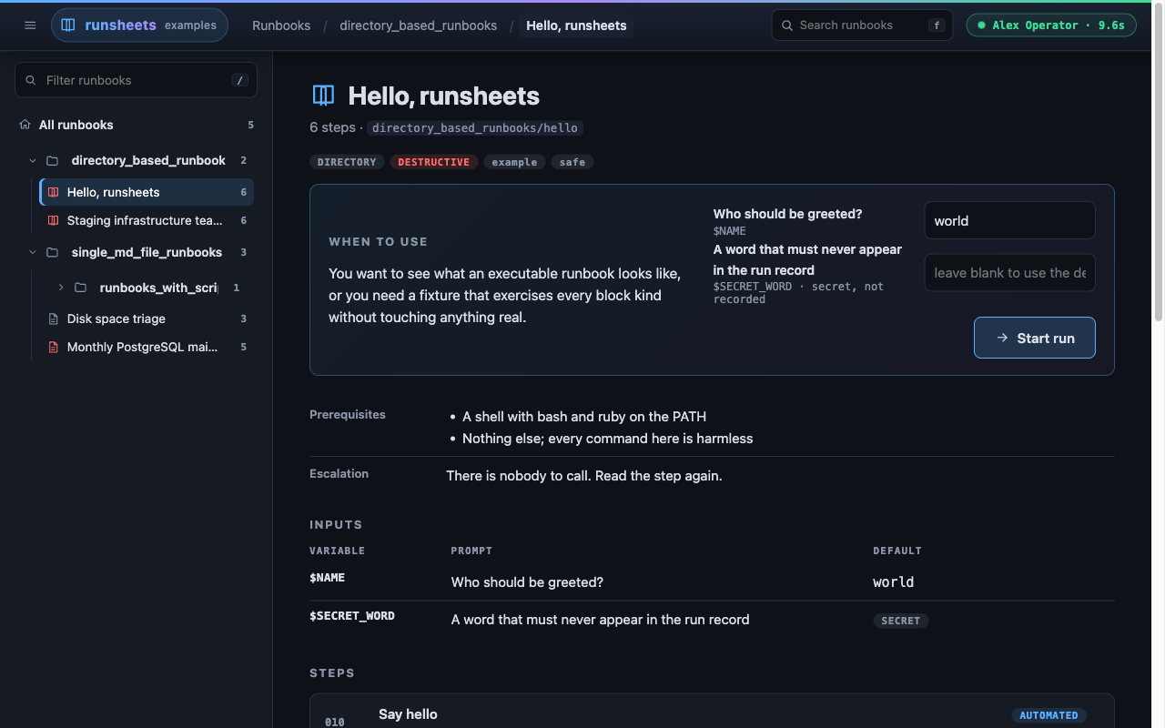Image resolution: width=1165 pixels, height=728 pixels.
Task: Click magnifier icon in Search runbooks
Action: [786, 25]
